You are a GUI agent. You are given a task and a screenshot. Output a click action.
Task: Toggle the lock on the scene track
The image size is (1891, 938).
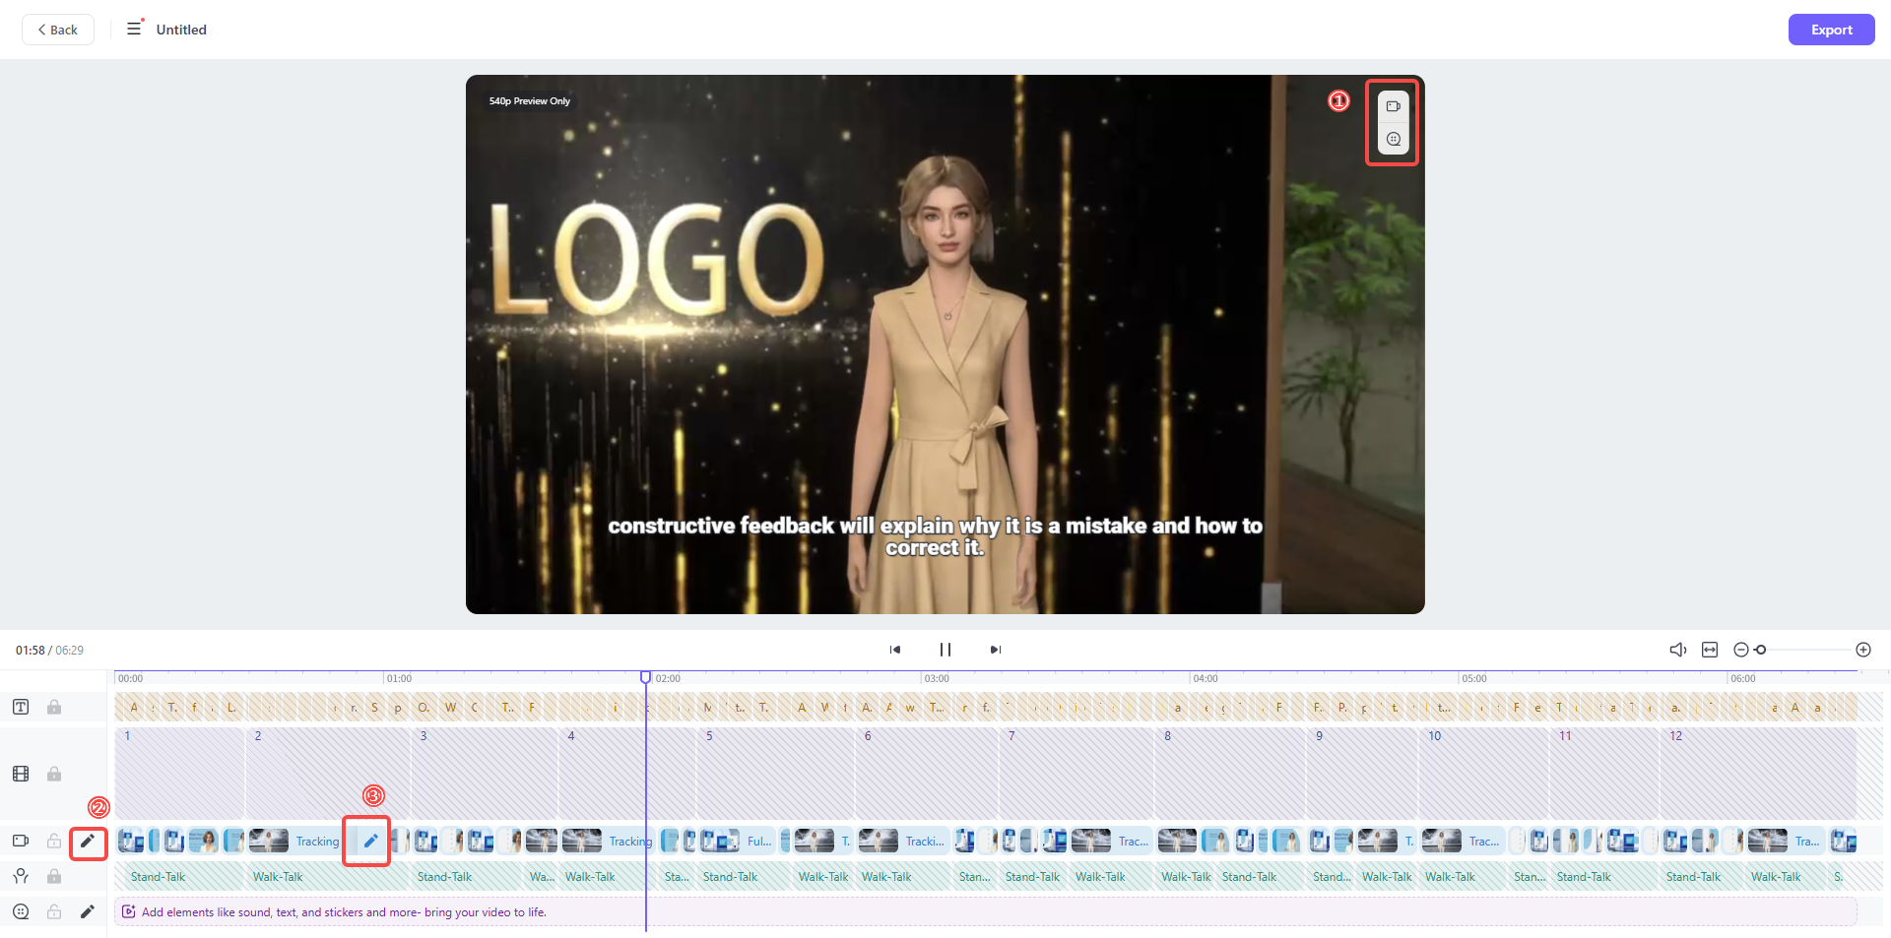[54, 774]
